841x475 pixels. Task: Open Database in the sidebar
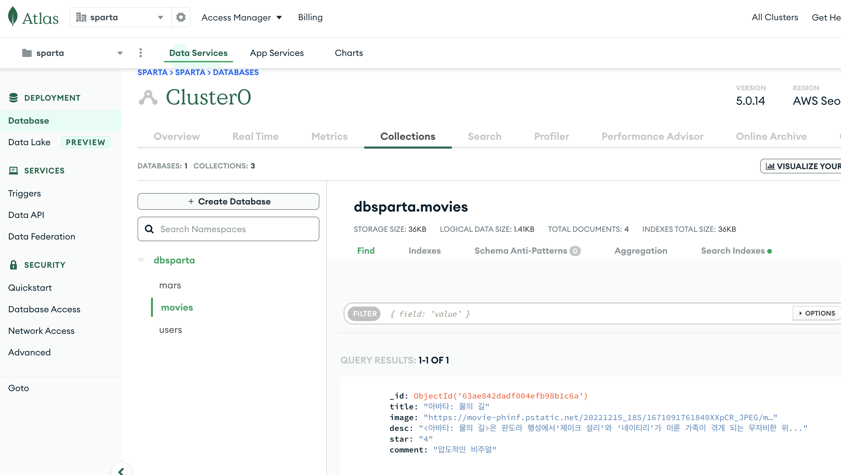[x=61, y=121]
